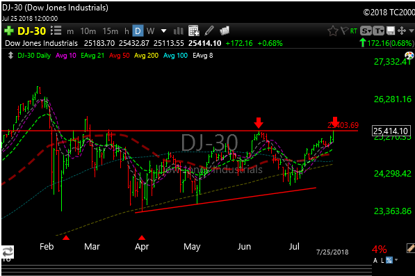The width and height of the screenshot is (415, 276).
Task: Set arithmetic 'A' price scale
Action: (375, 261)
